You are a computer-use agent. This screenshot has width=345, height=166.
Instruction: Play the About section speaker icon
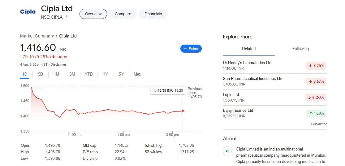(x=227, y=151)
